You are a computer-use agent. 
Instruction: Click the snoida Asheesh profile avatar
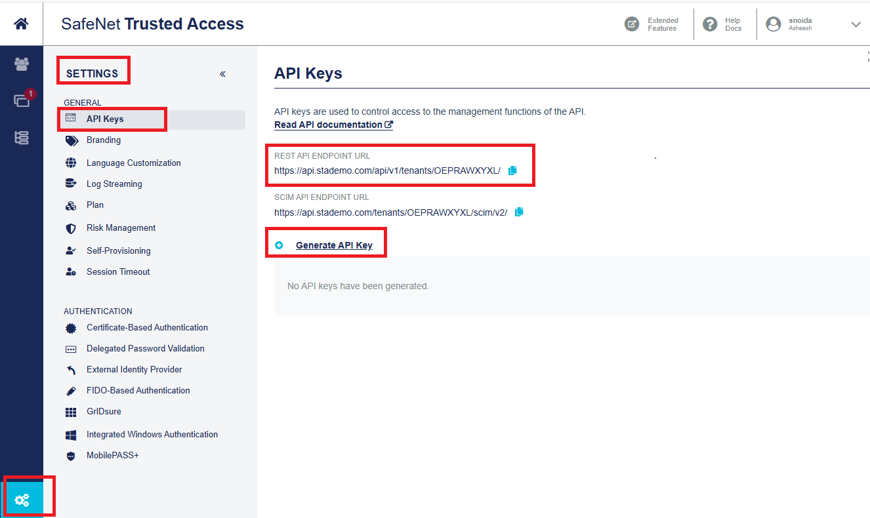[774, 24]
